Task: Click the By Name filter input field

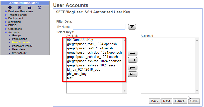Action: (99, 27)
